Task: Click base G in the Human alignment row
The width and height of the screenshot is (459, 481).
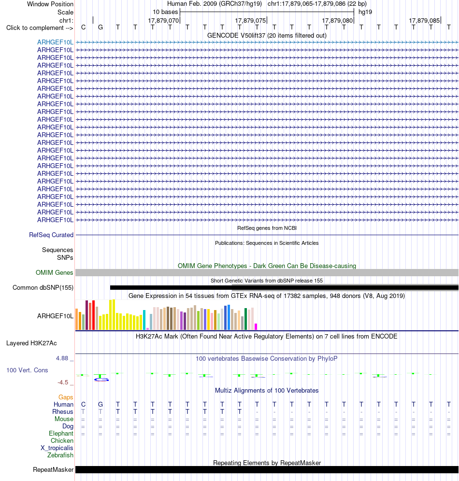Action: (100, 405)
